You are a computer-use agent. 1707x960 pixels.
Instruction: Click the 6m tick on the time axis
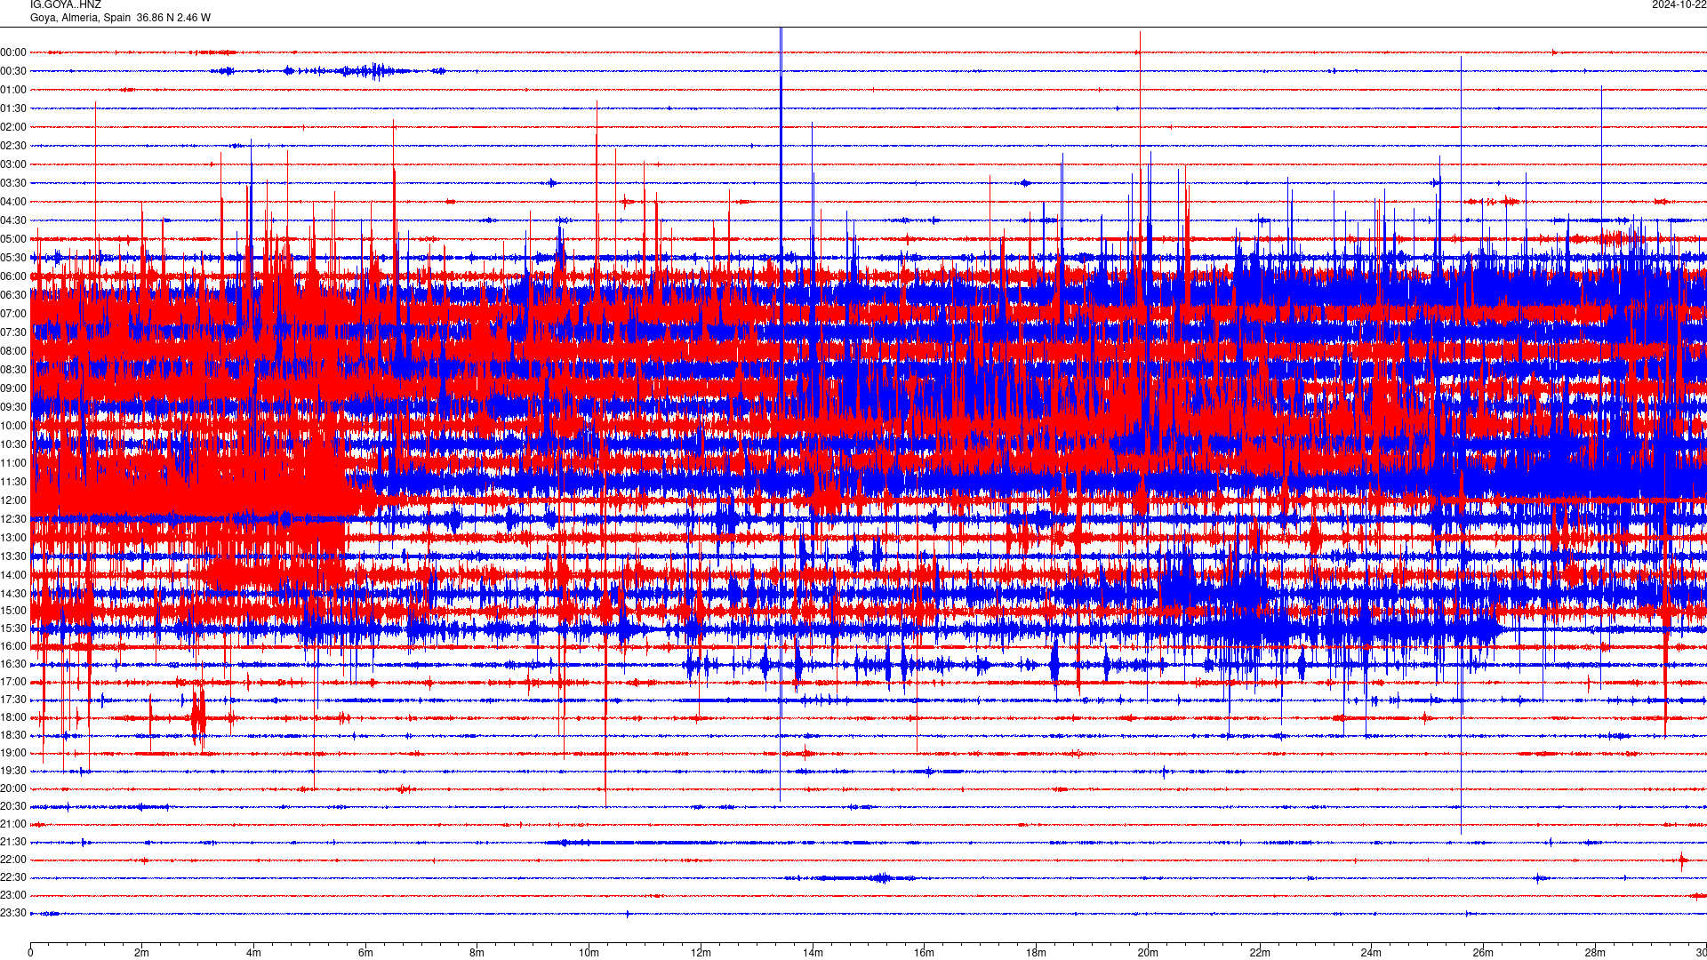point(365,953)
